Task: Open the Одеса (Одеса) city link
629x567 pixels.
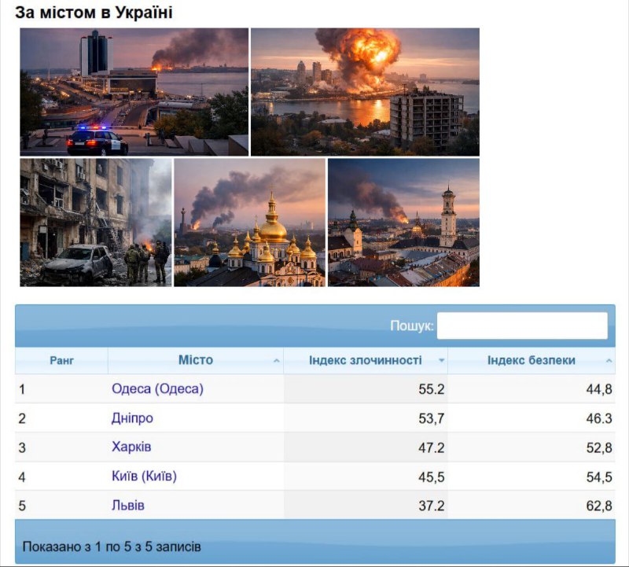Action: tap(157, 388)
